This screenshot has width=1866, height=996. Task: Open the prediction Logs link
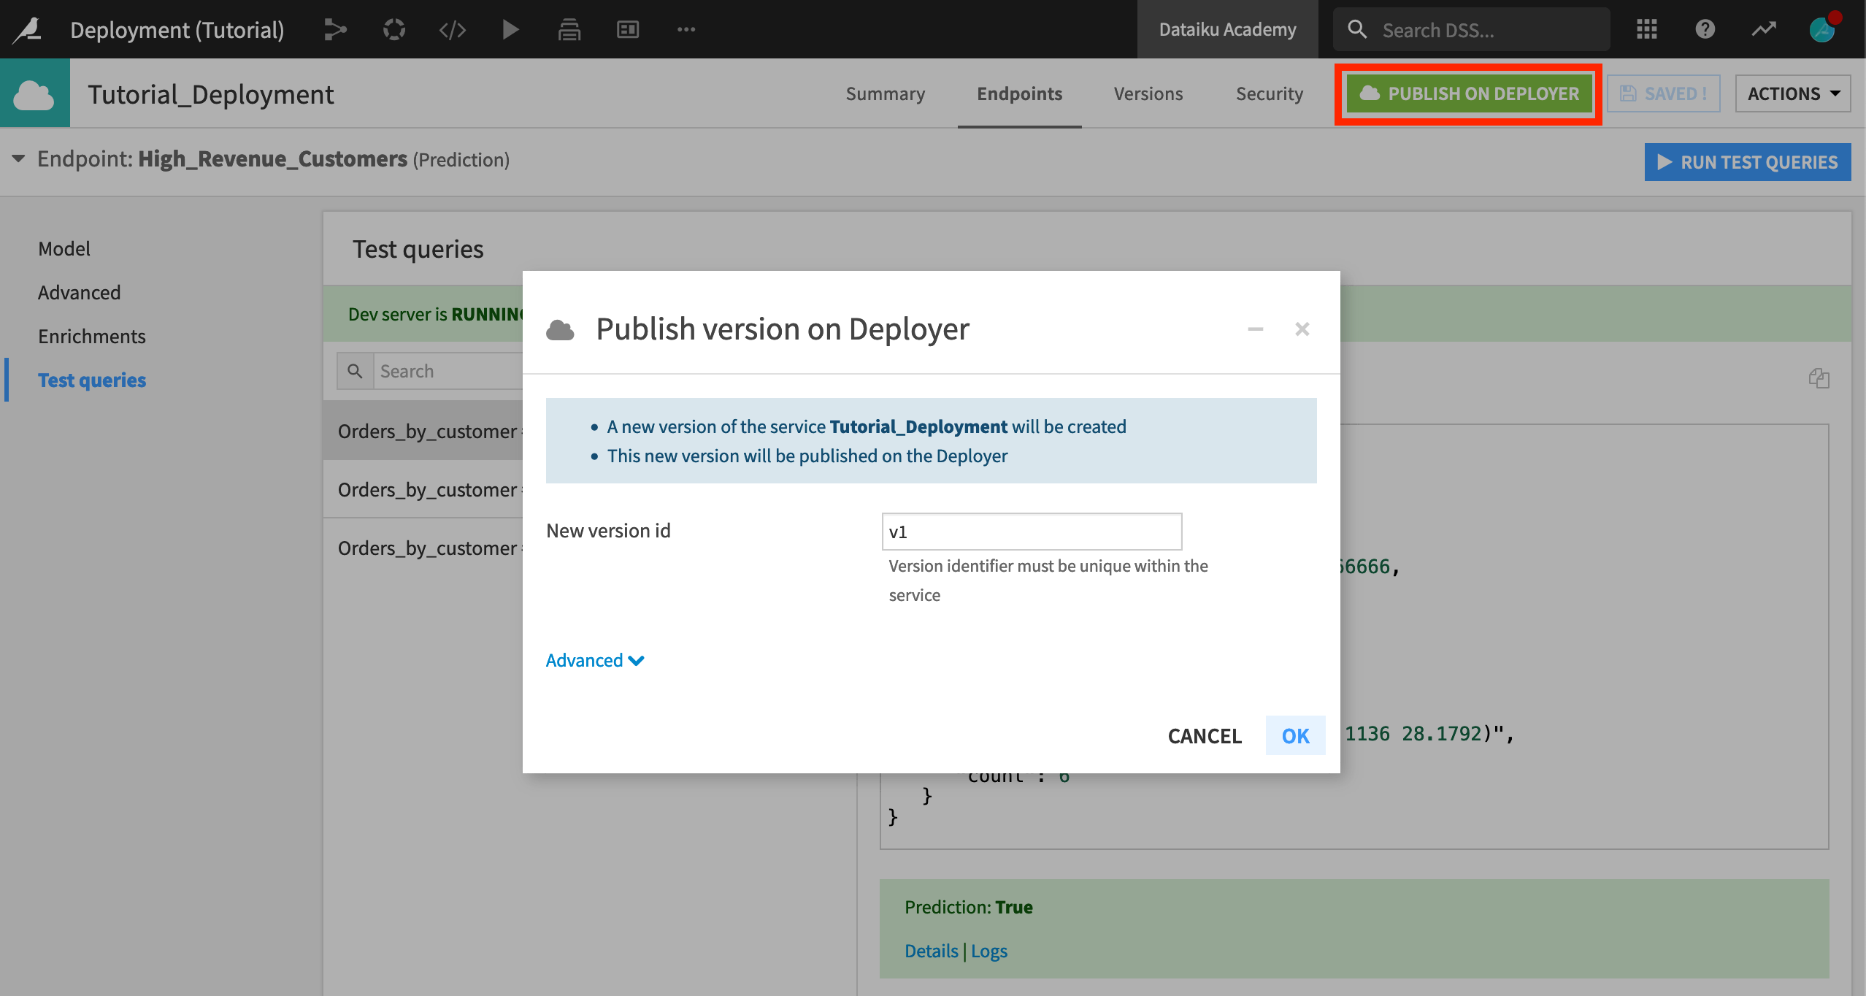(x=989, y=951)
